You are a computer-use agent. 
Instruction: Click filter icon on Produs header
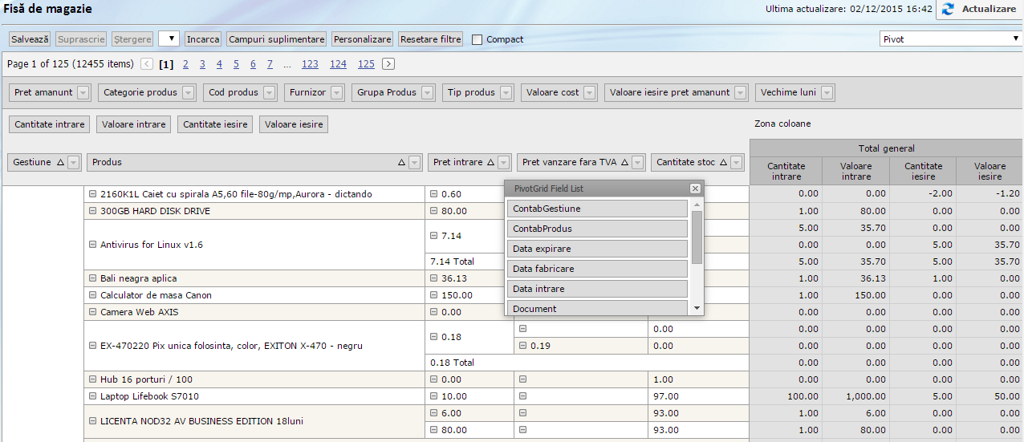415,163
